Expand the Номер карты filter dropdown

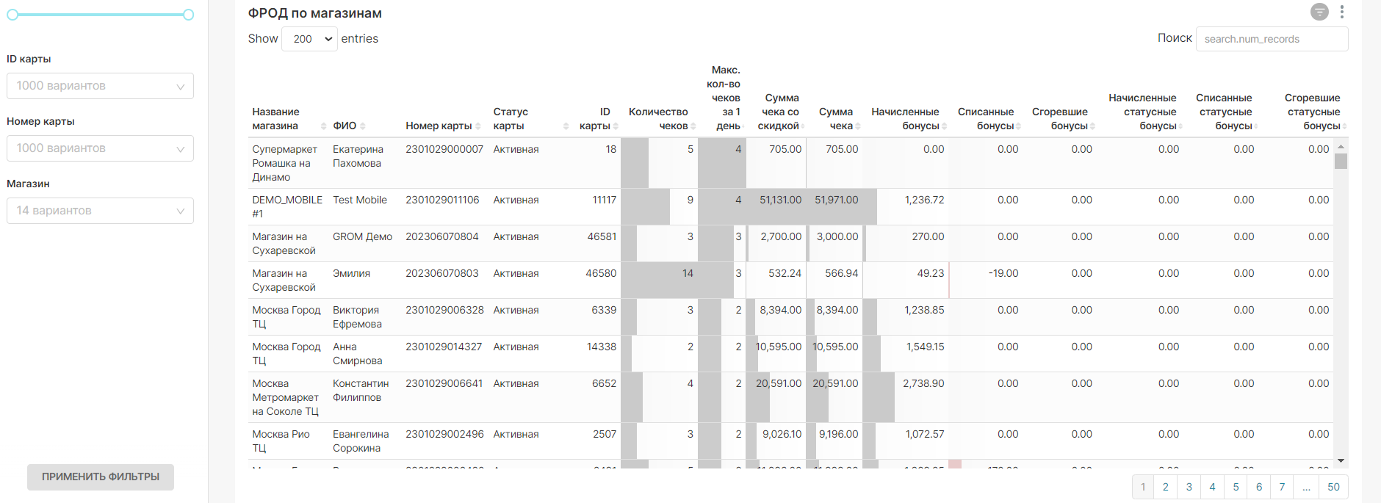click(x=100, y=148)
